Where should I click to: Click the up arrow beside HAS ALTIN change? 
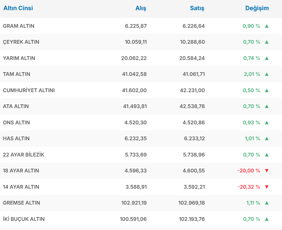click(x=266, y=139)
